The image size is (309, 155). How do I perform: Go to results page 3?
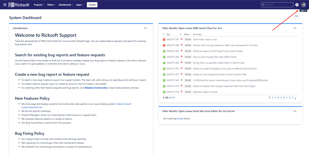[275, 98]
